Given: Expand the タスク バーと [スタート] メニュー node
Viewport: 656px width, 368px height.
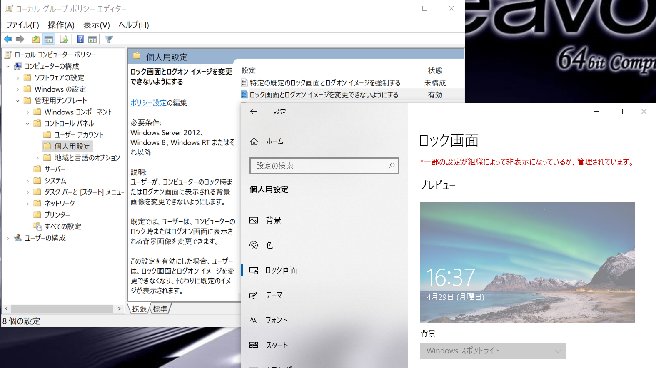Looking at the screenshot, I should [x=28, y=192].
